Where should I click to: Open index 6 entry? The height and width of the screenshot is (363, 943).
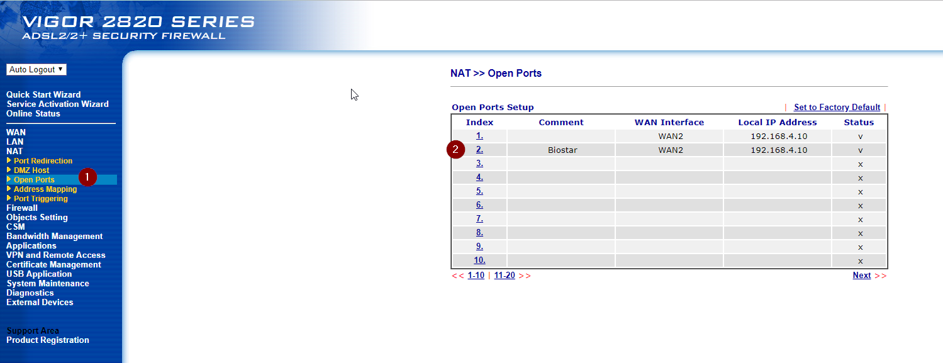tap(479, 205)
